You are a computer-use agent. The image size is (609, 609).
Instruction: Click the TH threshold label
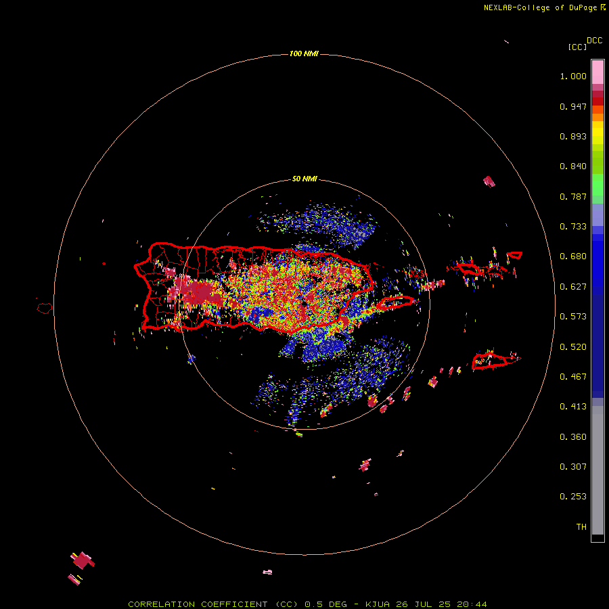pos(581,527)
